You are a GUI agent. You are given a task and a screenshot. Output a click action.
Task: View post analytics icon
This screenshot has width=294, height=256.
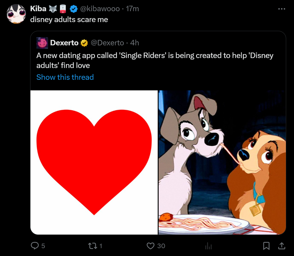tap(208, 246)
